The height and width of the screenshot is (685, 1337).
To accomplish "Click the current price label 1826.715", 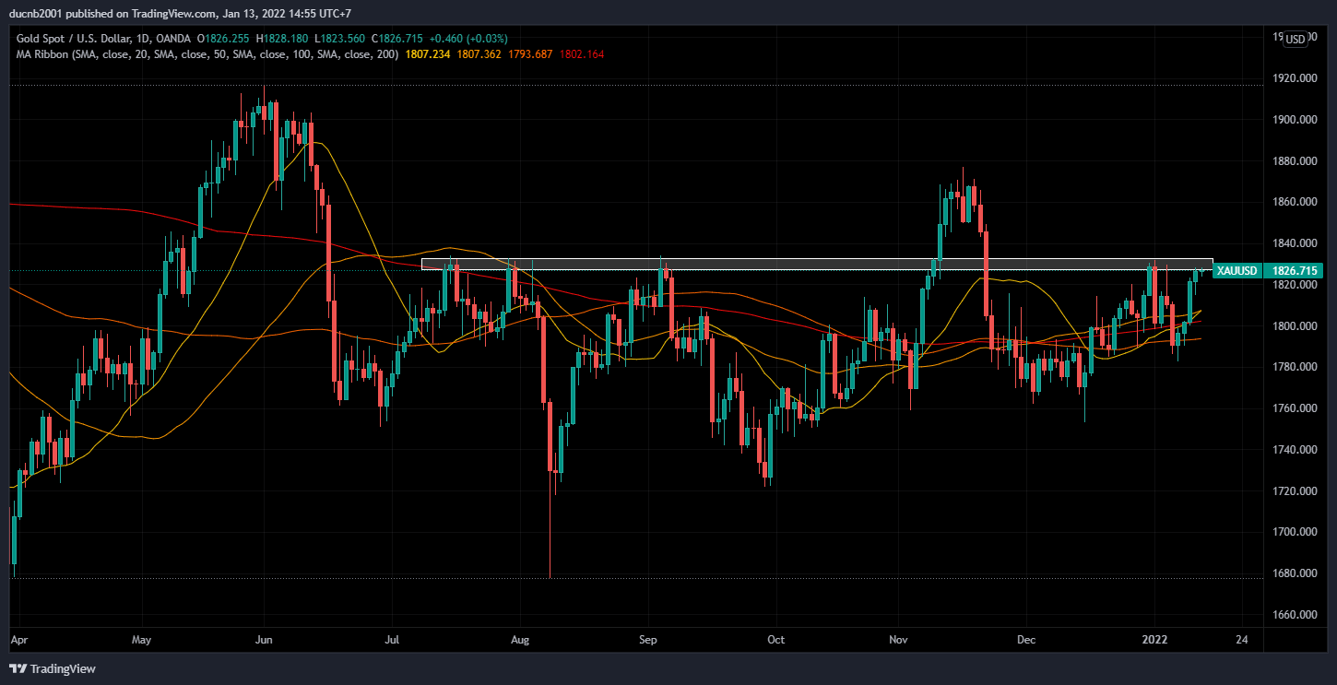I will (x=1294, y=271).
